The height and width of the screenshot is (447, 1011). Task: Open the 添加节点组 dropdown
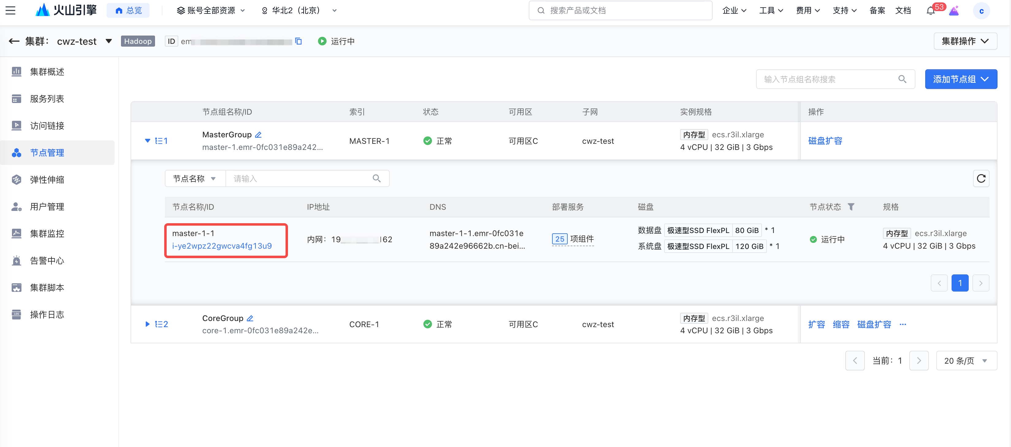tap(960, 79)
